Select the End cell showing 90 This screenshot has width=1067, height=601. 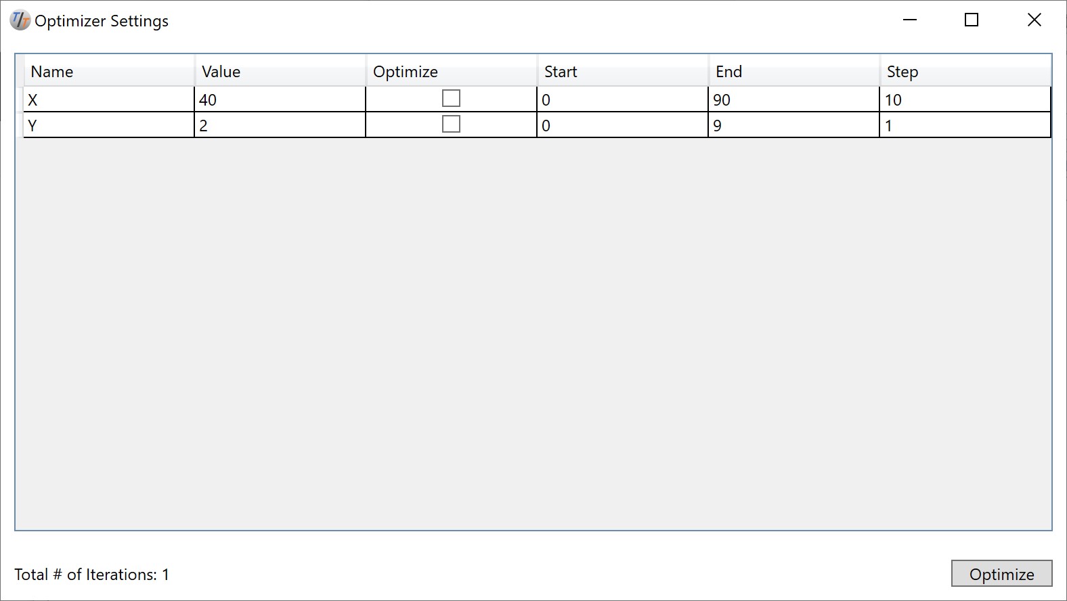(x=793, y=99)
